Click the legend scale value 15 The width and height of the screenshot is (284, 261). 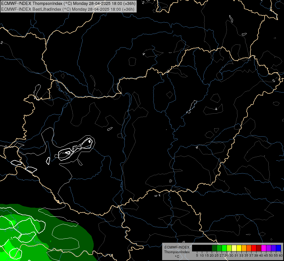[207, 255]
